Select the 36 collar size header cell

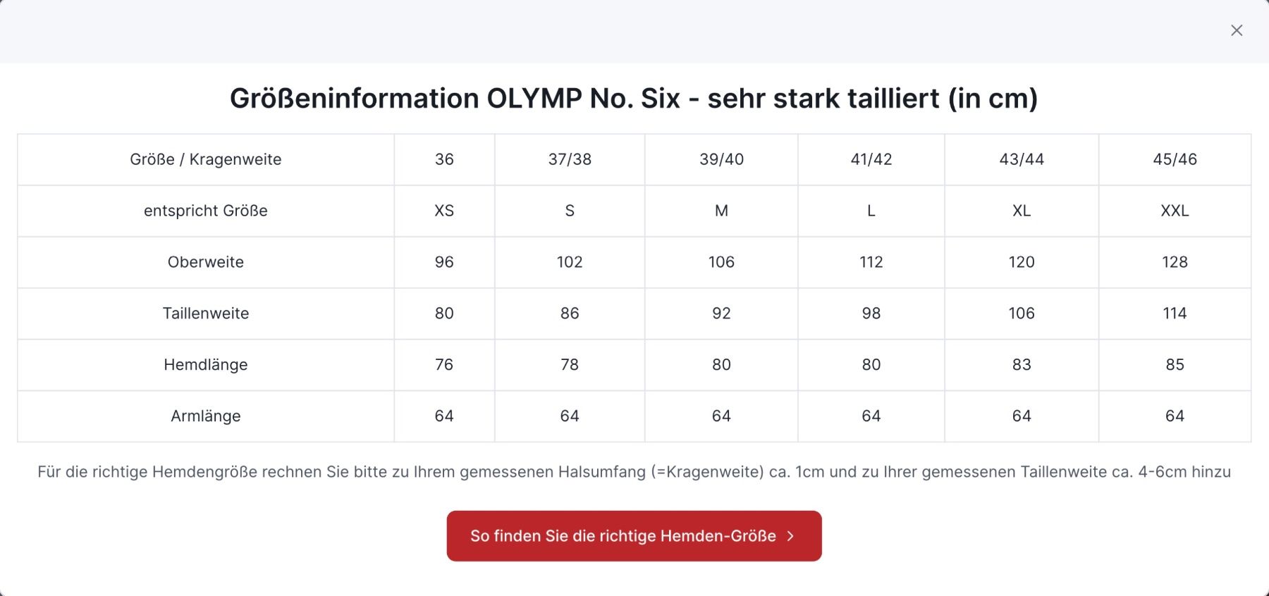[444, 159]
